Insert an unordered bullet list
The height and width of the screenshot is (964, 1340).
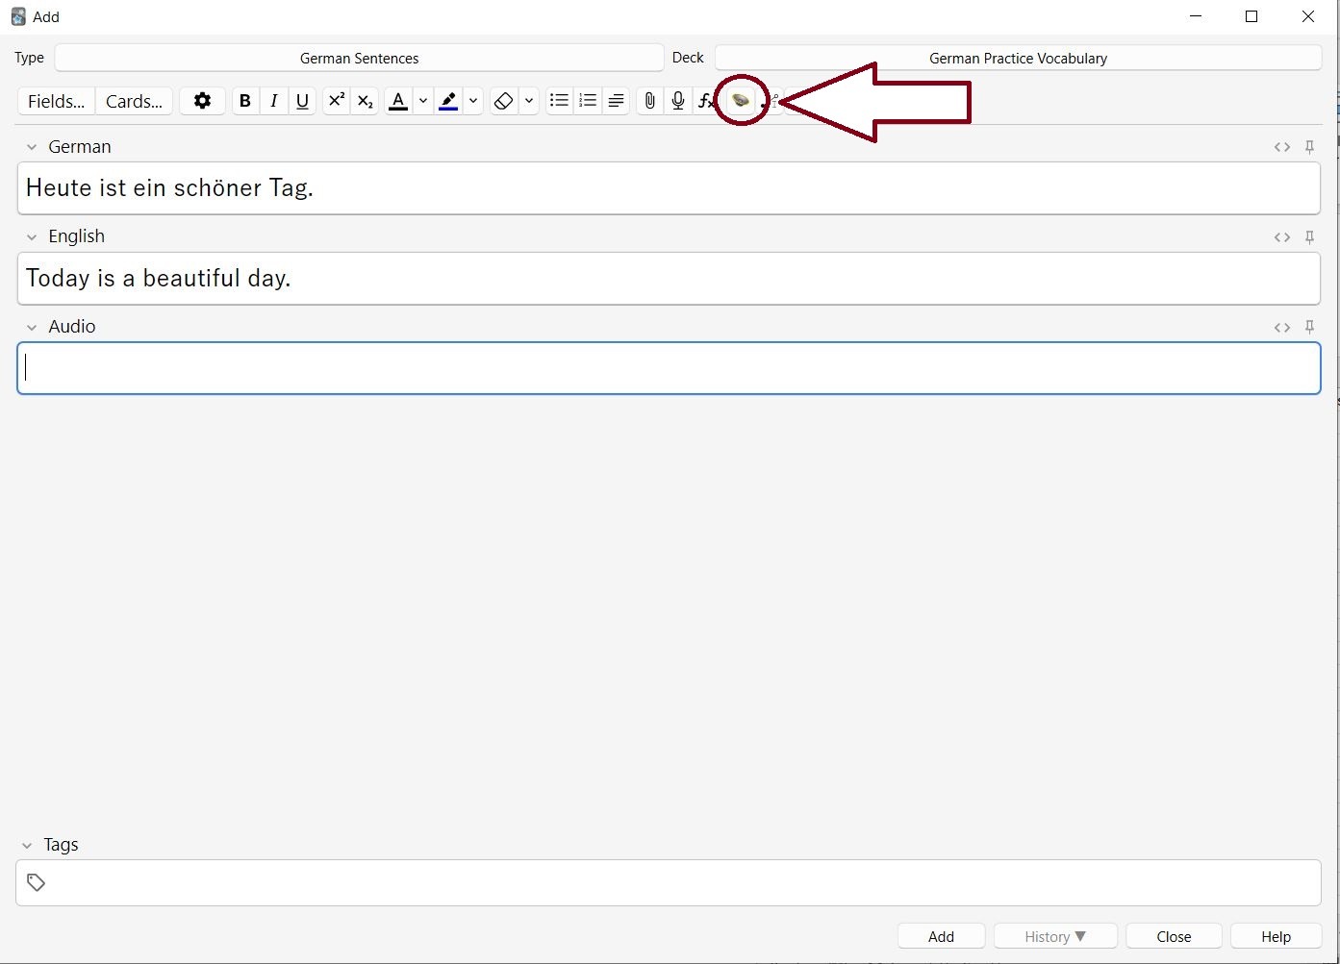click(x=559, y=101)
